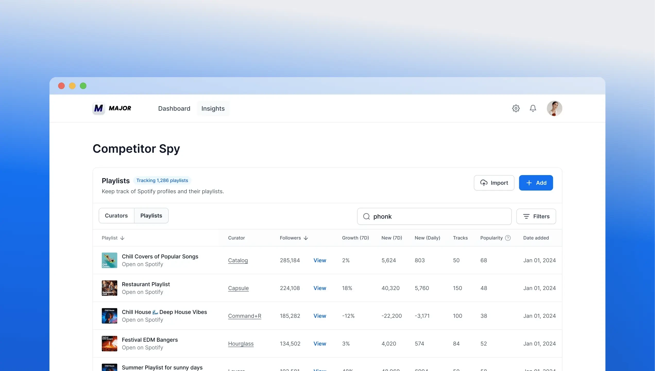The image size is (655, 371).
Task: Click Festival EDM Bangers cover thumbnail
Action: (109, 343)
